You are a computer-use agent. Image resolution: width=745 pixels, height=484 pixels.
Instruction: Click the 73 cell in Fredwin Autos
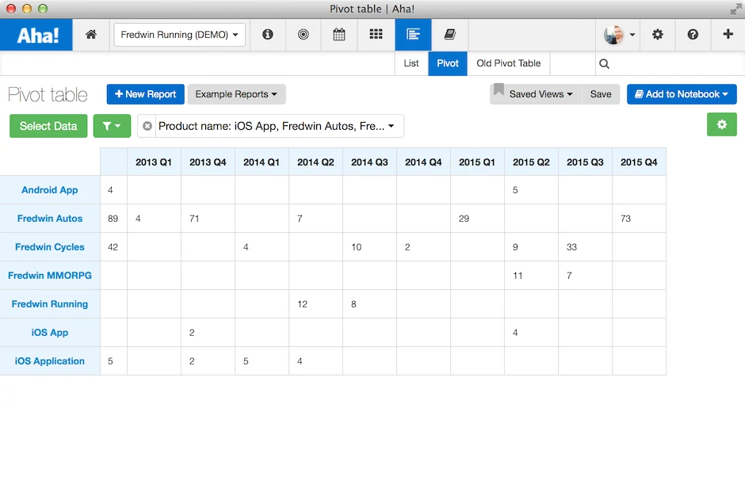click(639, 219)
